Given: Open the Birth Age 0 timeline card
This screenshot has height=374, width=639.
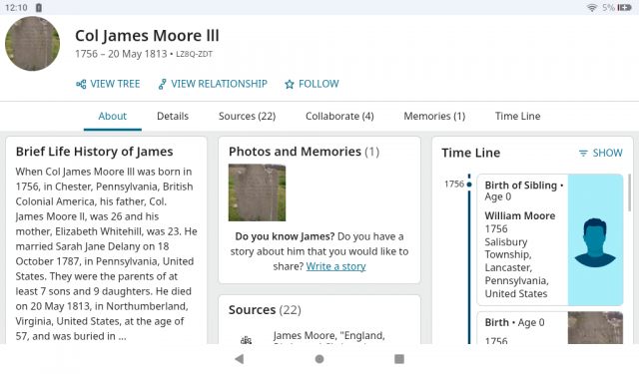Looking at the screenshot, I should 550,328.
